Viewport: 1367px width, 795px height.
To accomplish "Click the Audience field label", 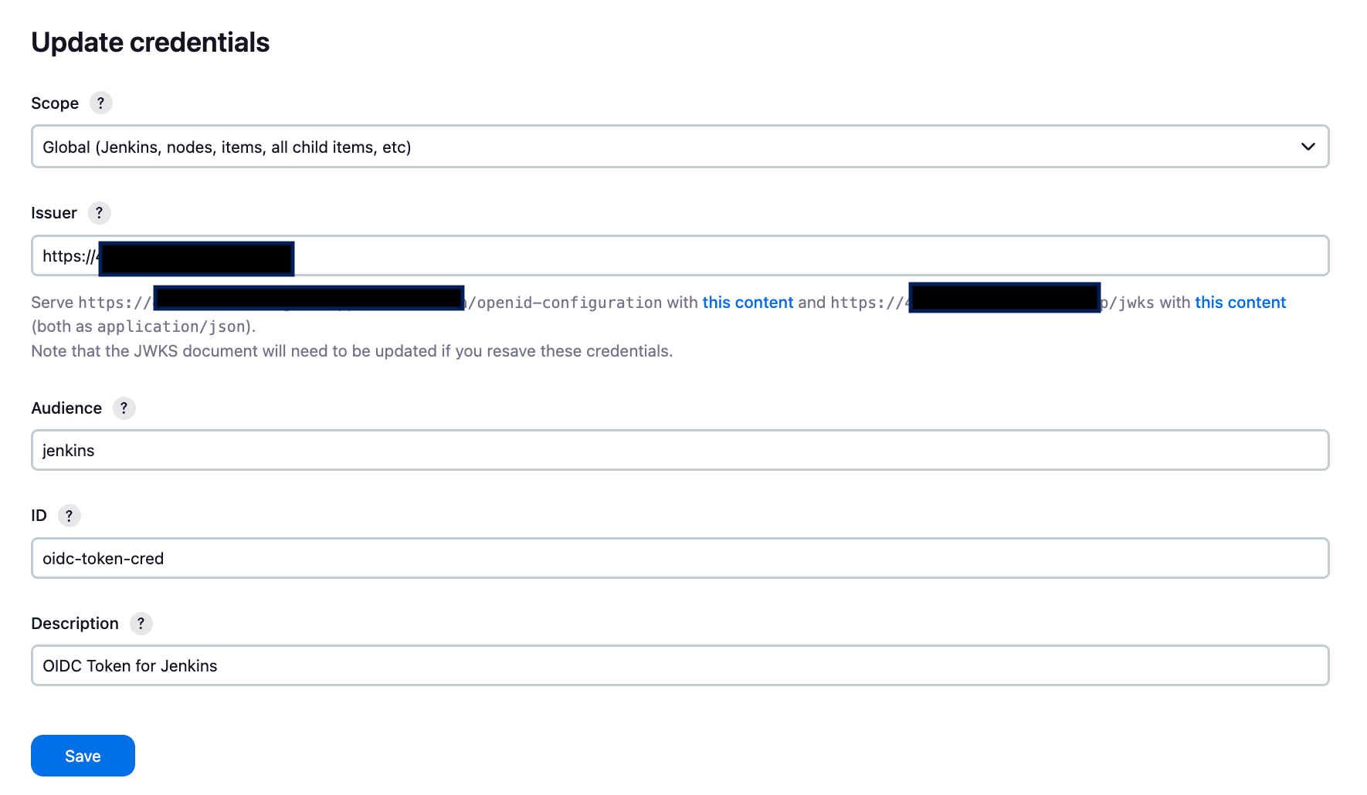I will pyautogui.click(x=66, y=408).
